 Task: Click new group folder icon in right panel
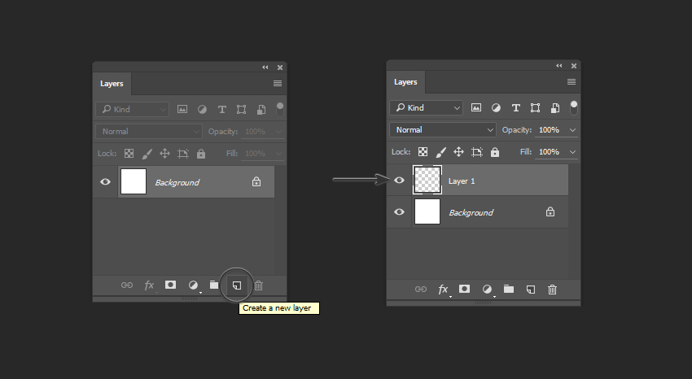tap(509, 289)
